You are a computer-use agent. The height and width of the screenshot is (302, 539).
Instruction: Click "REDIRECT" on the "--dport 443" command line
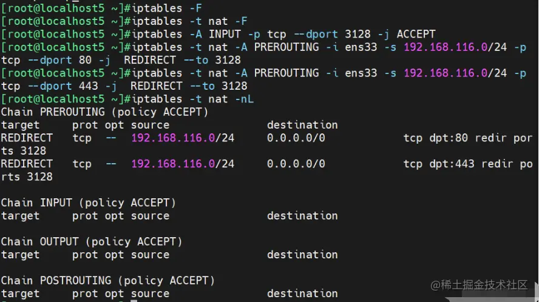(157, 86)
